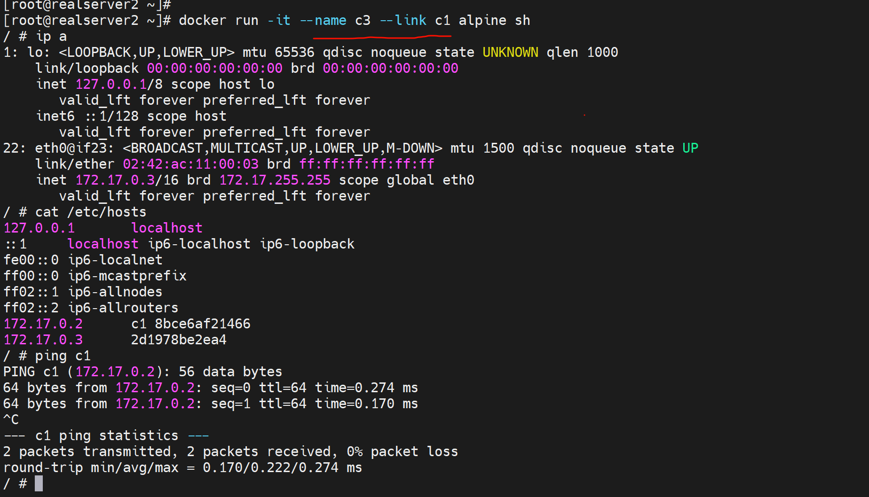
Task: Click the IP address 172.17.0.3/16
Action: [x=127, y=180]
